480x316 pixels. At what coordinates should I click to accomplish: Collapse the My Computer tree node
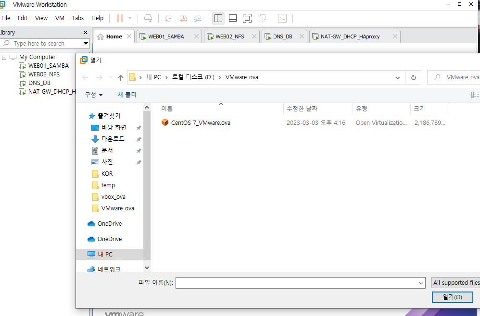4,58
